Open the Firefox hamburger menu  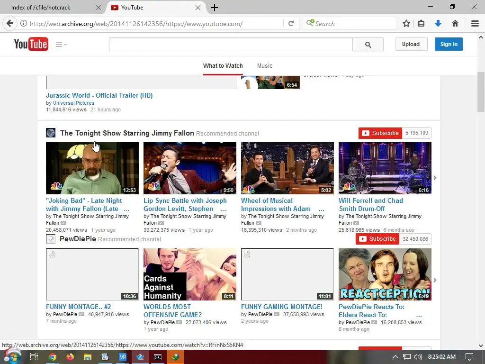point(475,24)
